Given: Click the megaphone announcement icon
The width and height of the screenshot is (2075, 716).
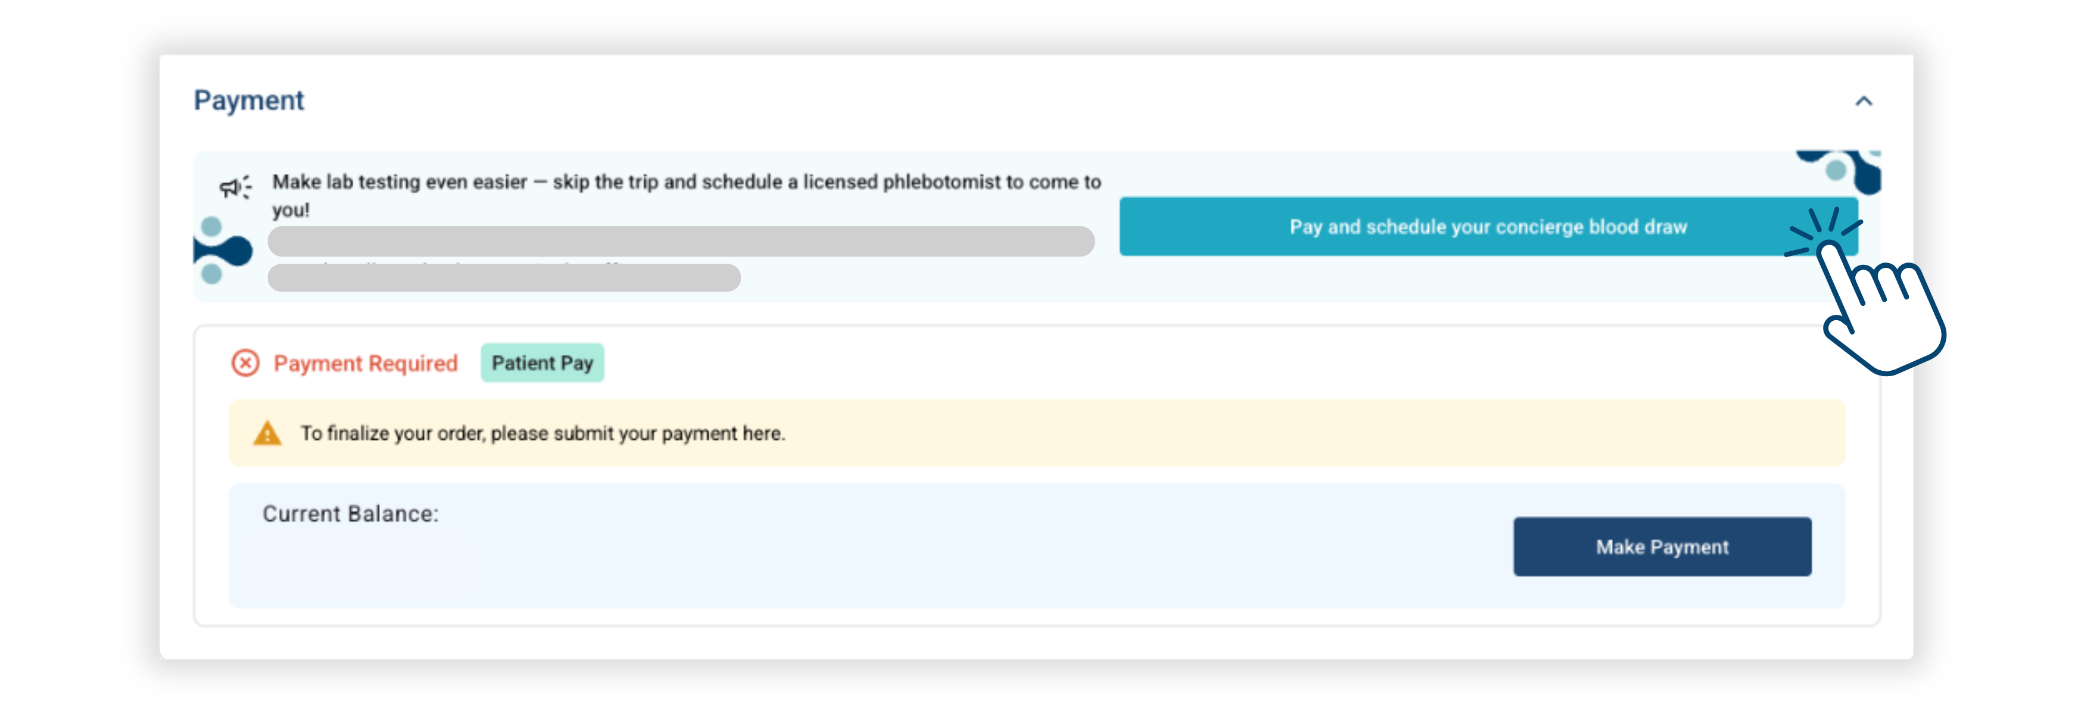Looking at the screenshot, I should tap(235, 187).
